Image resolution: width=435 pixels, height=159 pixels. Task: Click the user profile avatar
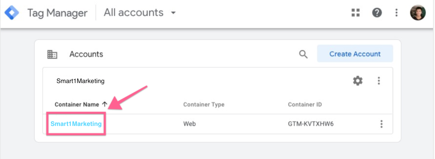click(x=418, y=13)
